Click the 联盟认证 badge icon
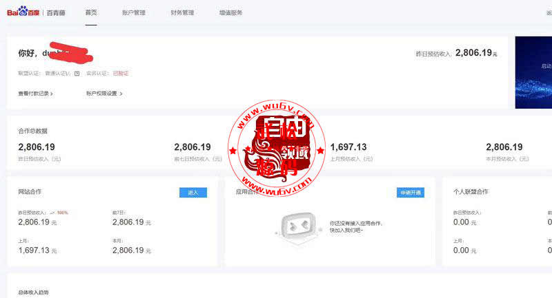 (77, 73)
